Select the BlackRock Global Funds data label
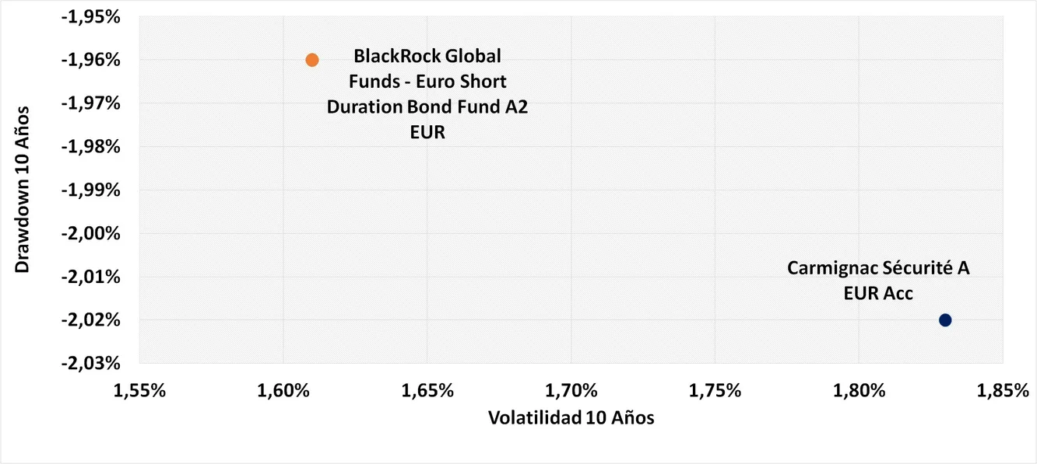 [x=427, y=94]
